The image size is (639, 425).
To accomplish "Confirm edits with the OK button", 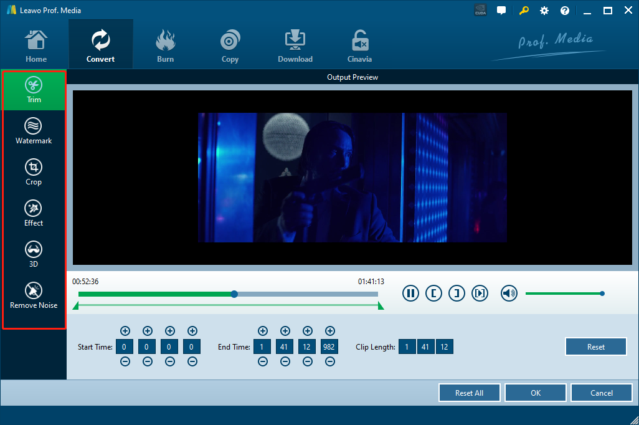I will click(x=535, y=393).
